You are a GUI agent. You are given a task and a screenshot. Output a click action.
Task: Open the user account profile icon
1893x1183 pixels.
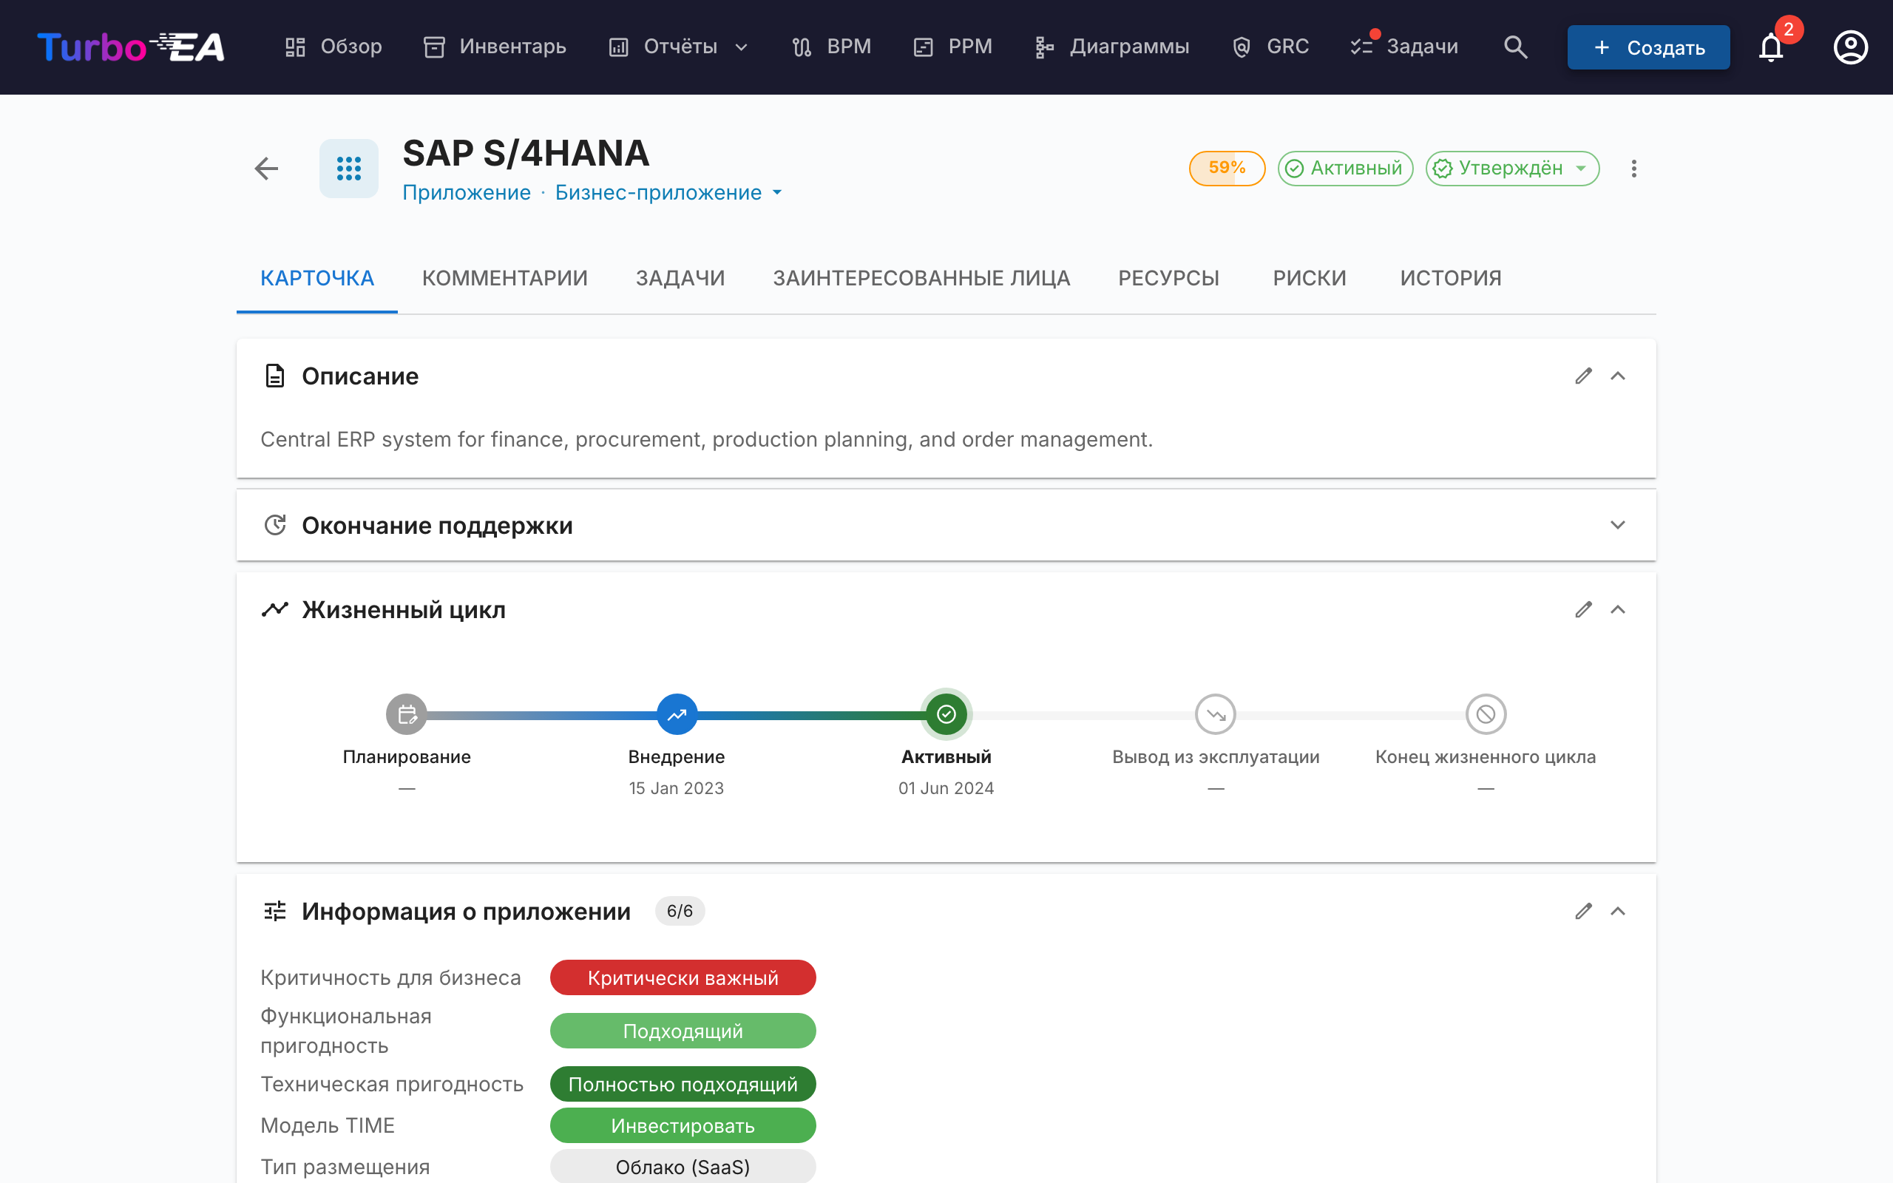pos(1851,47)
